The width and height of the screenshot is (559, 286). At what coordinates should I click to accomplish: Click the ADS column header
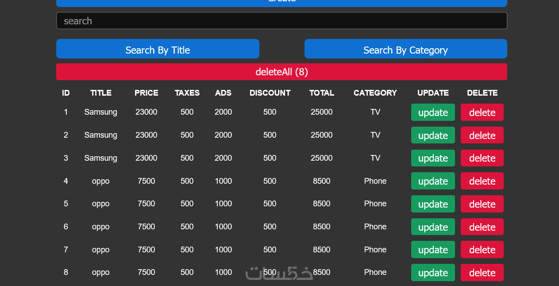tap(224, 93)
